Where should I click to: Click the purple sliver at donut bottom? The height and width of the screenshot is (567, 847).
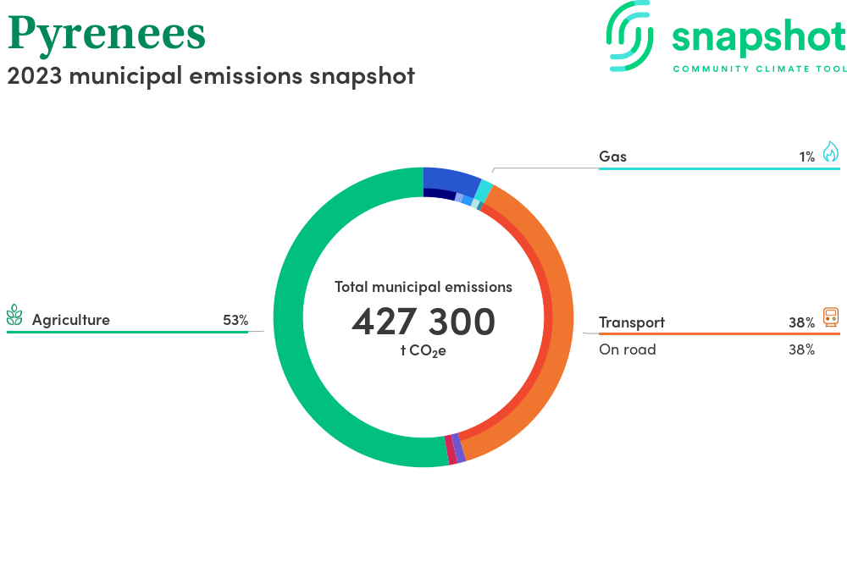(x=459, y=448)
